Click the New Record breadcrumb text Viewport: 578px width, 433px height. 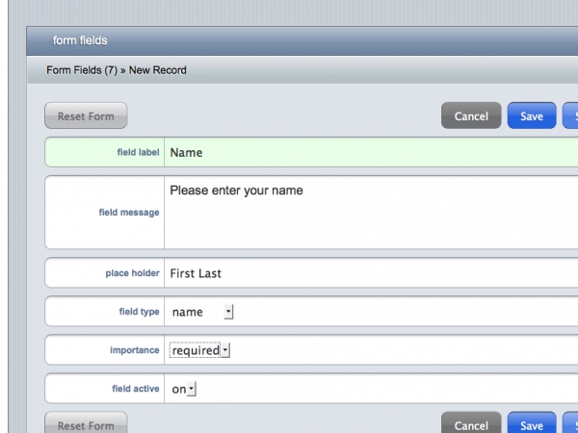click(x=157, y=70)
